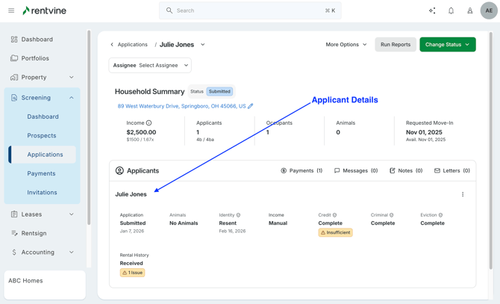Open the notifications bell

pyautogui.click(x=451, y=10)
